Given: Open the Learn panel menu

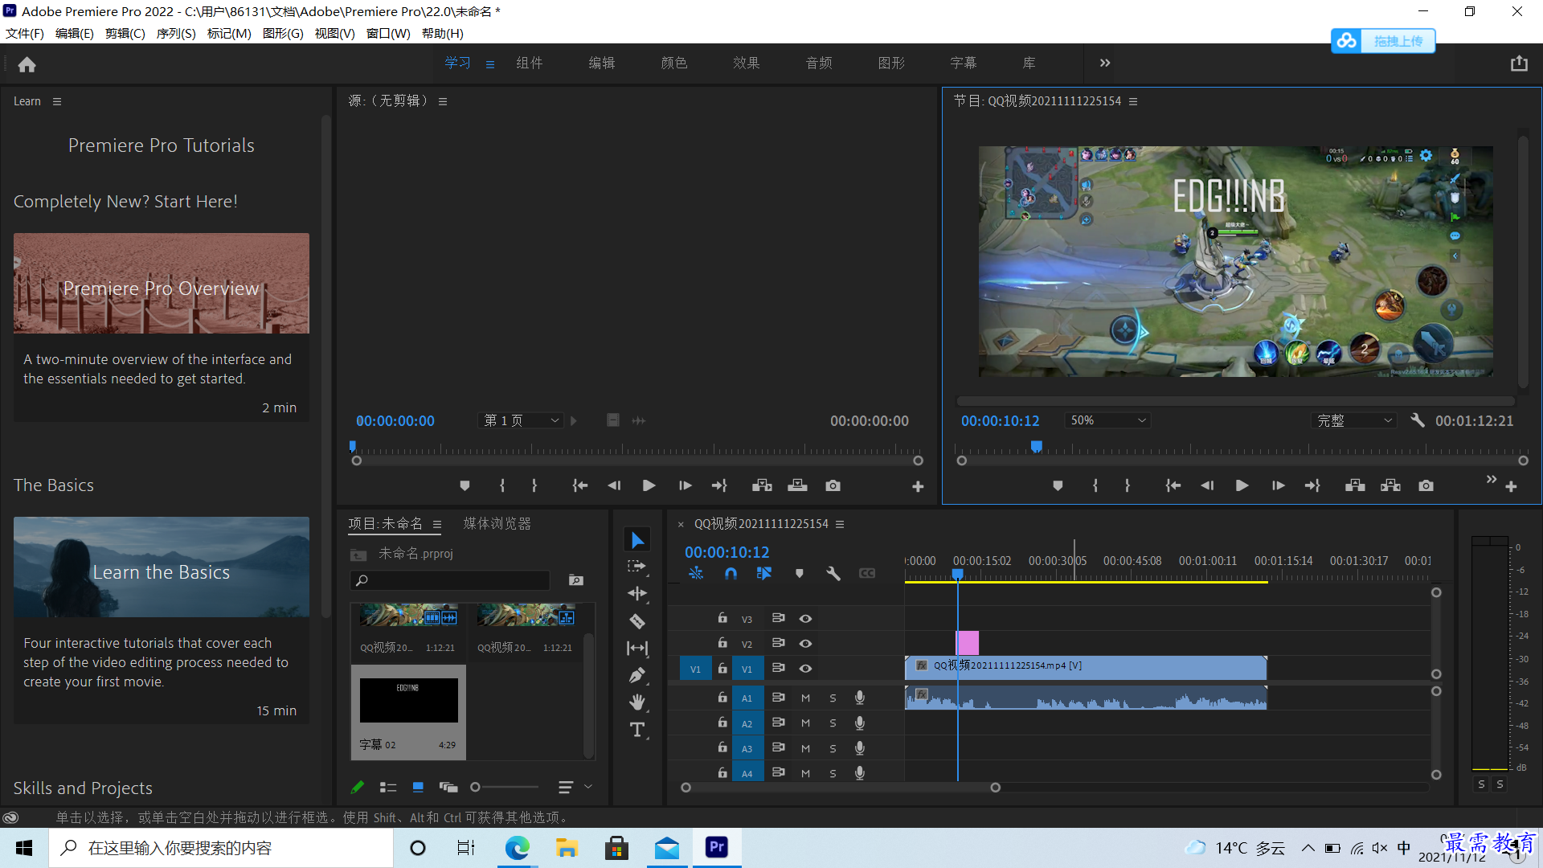Looking at the screenshot, I should tap(56, 101).
